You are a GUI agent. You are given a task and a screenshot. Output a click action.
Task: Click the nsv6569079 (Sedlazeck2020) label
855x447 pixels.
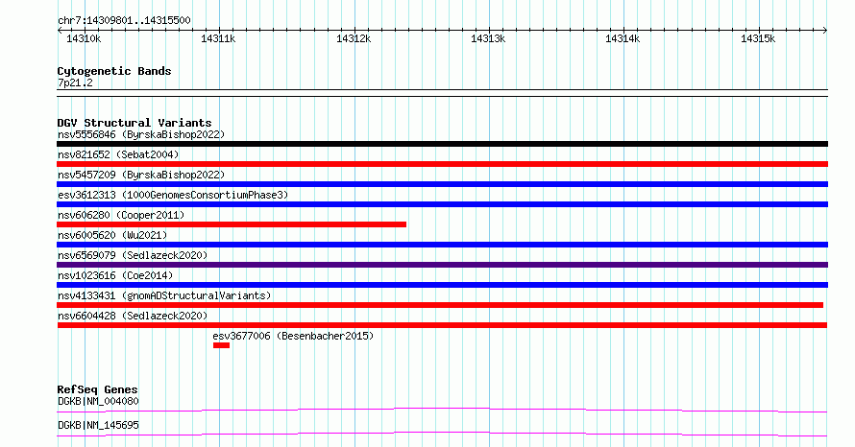point(133,255)
